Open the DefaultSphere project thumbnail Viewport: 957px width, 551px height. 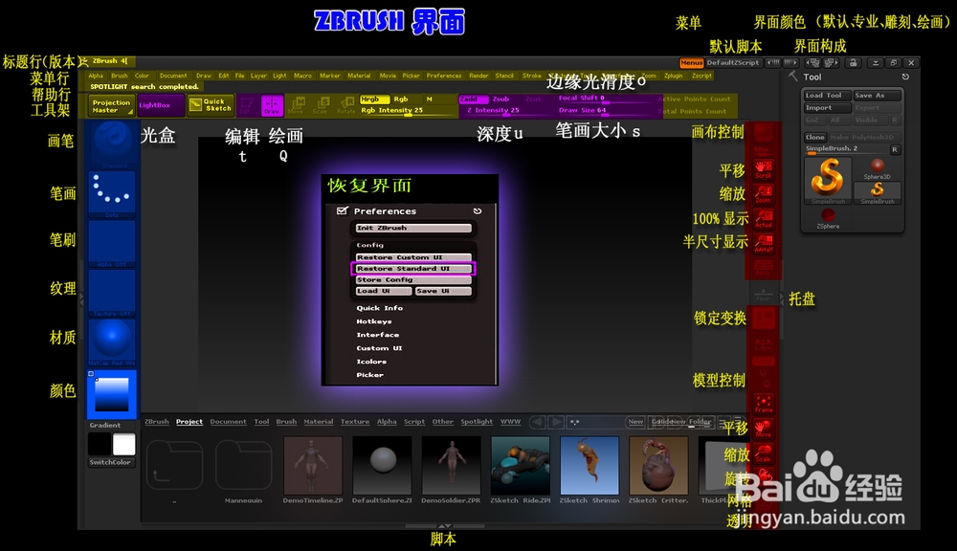[x=382, y=466]
